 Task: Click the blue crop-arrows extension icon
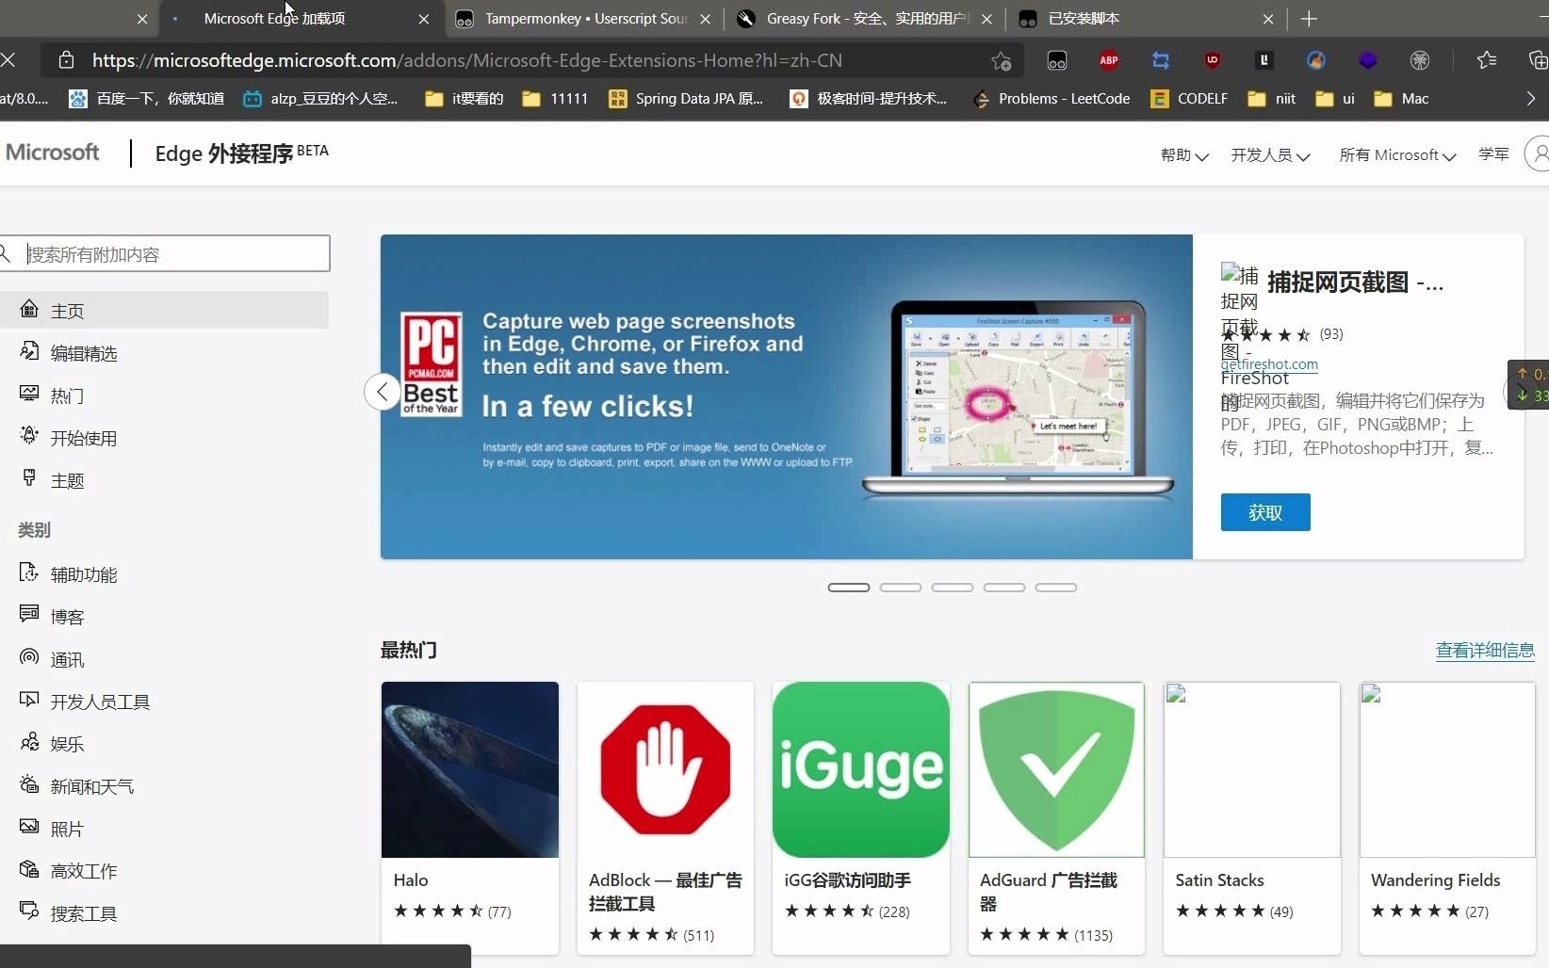click(1161, 60)
